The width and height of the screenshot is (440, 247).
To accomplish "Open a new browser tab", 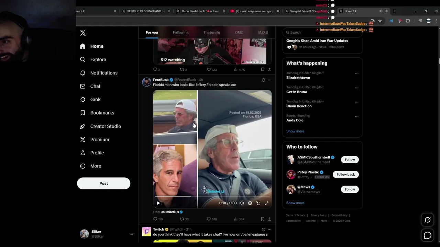I will [395, 11].
